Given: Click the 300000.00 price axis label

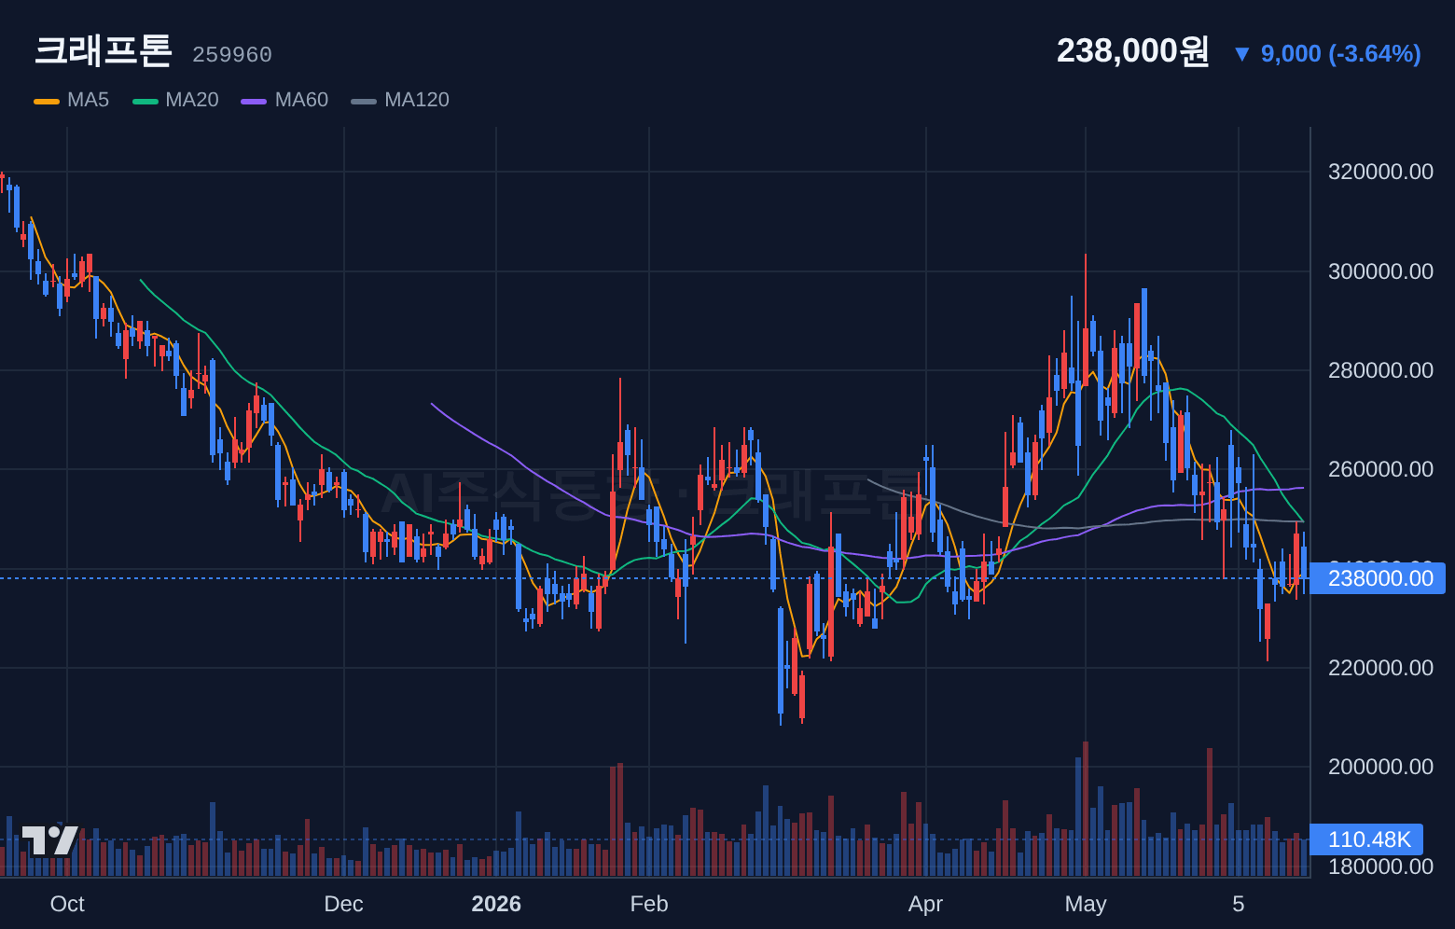Looking at the screenshot, I should point(1380,271).
